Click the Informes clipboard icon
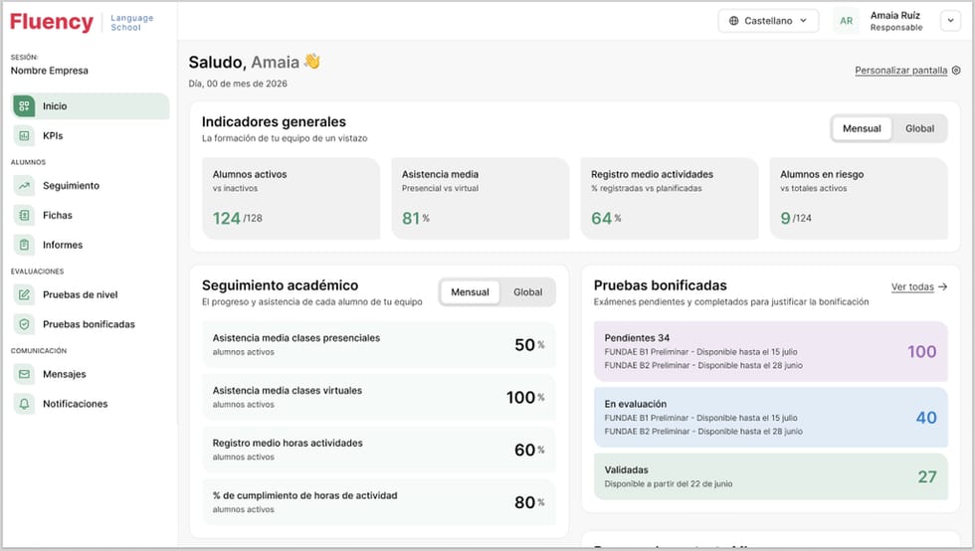Image resolution: width=975 pixels, height=551 pixels. (24, 245)
